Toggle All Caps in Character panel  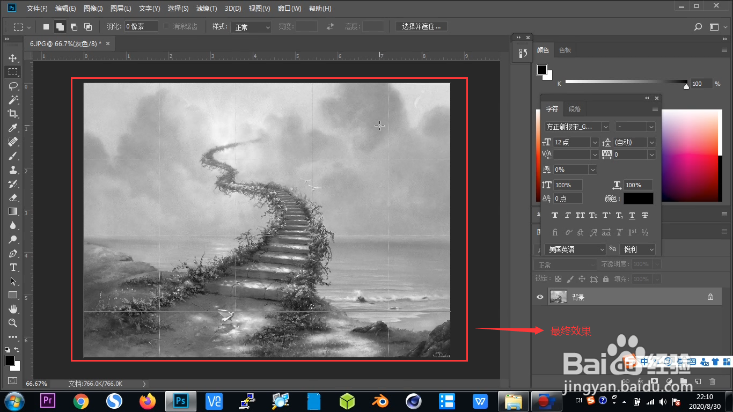580,215
